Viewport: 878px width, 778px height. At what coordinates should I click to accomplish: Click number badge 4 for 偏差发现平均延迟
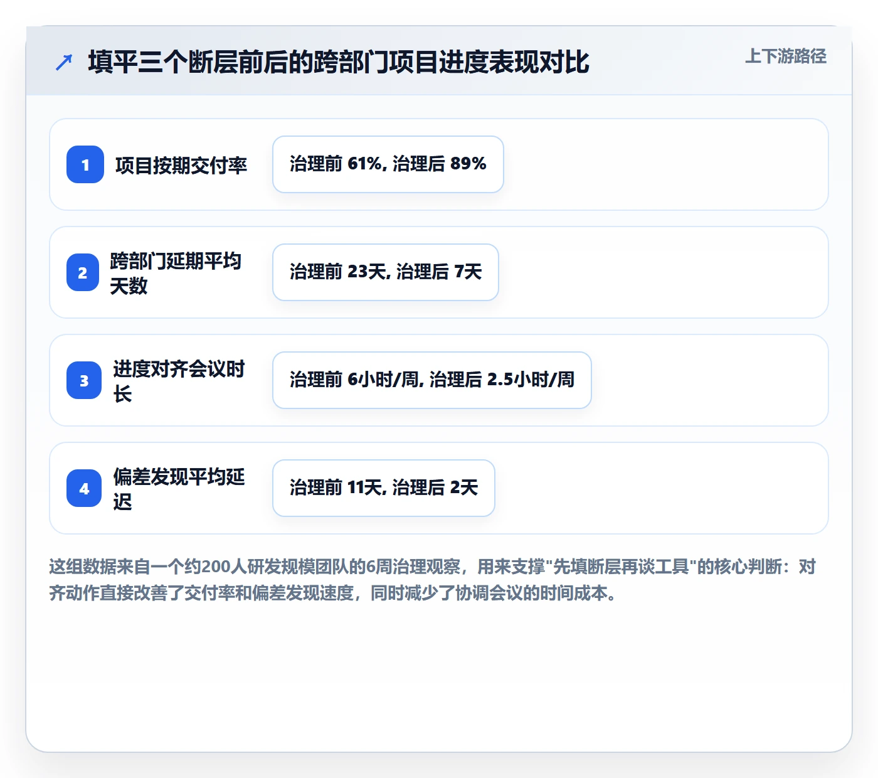point(84,488)
